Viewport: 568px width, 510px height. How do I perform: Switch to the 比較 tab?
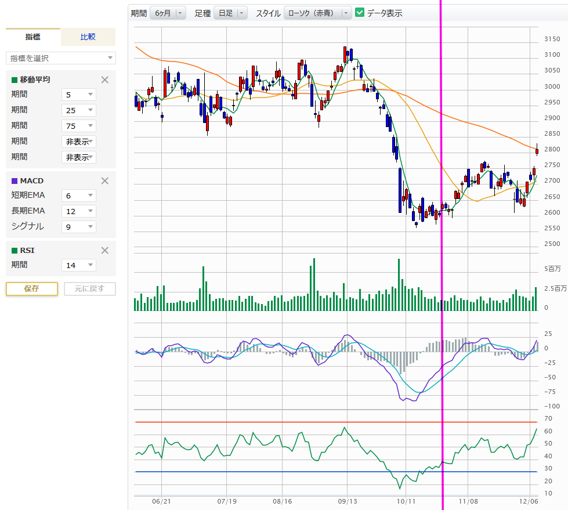point(88,37)
